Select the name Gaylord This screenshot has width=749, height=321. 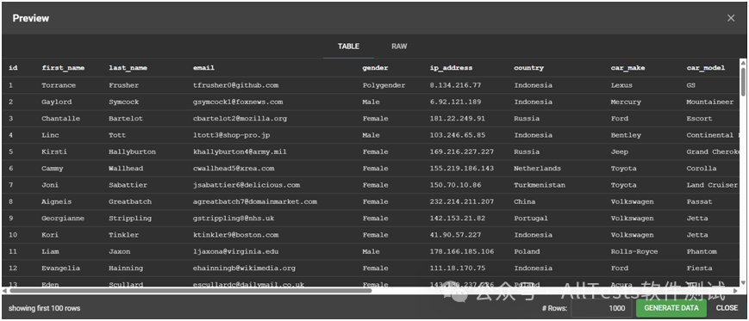56,102
